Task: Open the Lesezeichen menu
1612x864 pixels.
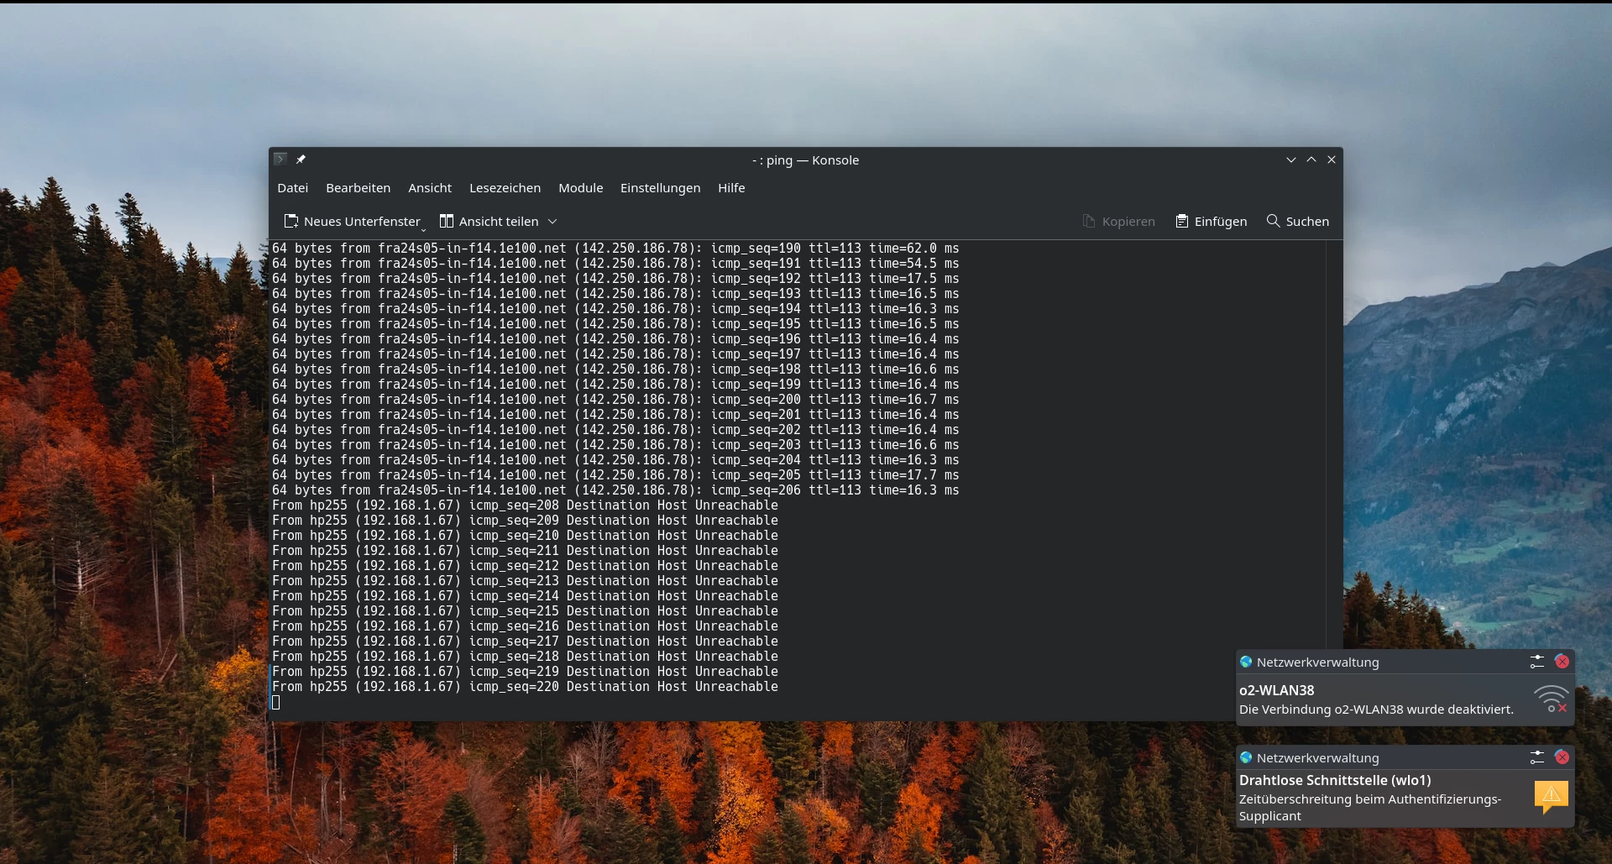Action: pyautogui.click(x=505, y=188)
